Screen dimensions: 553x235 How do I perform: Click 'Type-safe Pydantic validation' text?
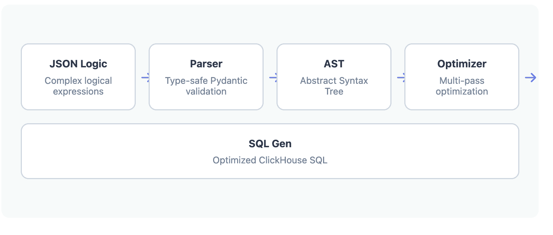click(x=206, y=86)
